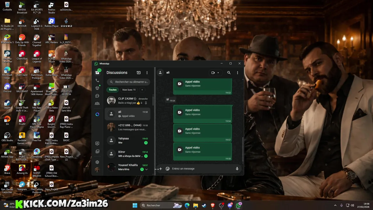This screenshot has height=210, width=373.
Task: Click the 'Entrez un message' field
Action: [202, 169]
